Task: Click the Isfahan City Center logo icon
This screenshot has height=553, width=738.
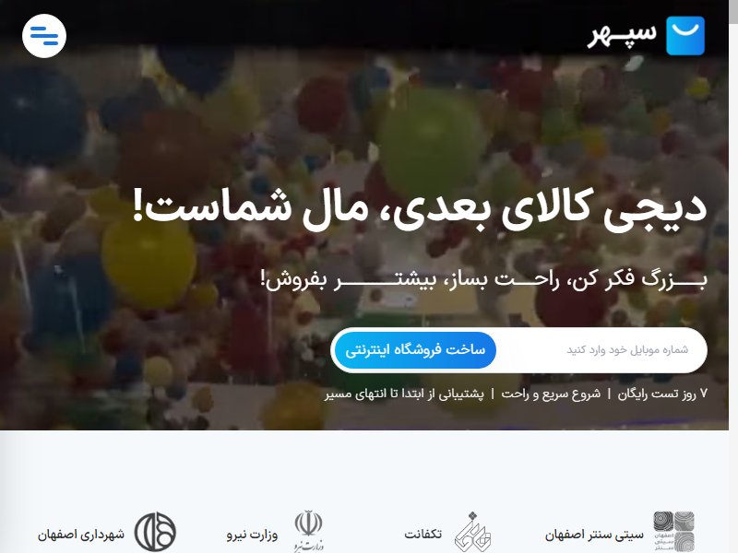Action: (673, 532)
